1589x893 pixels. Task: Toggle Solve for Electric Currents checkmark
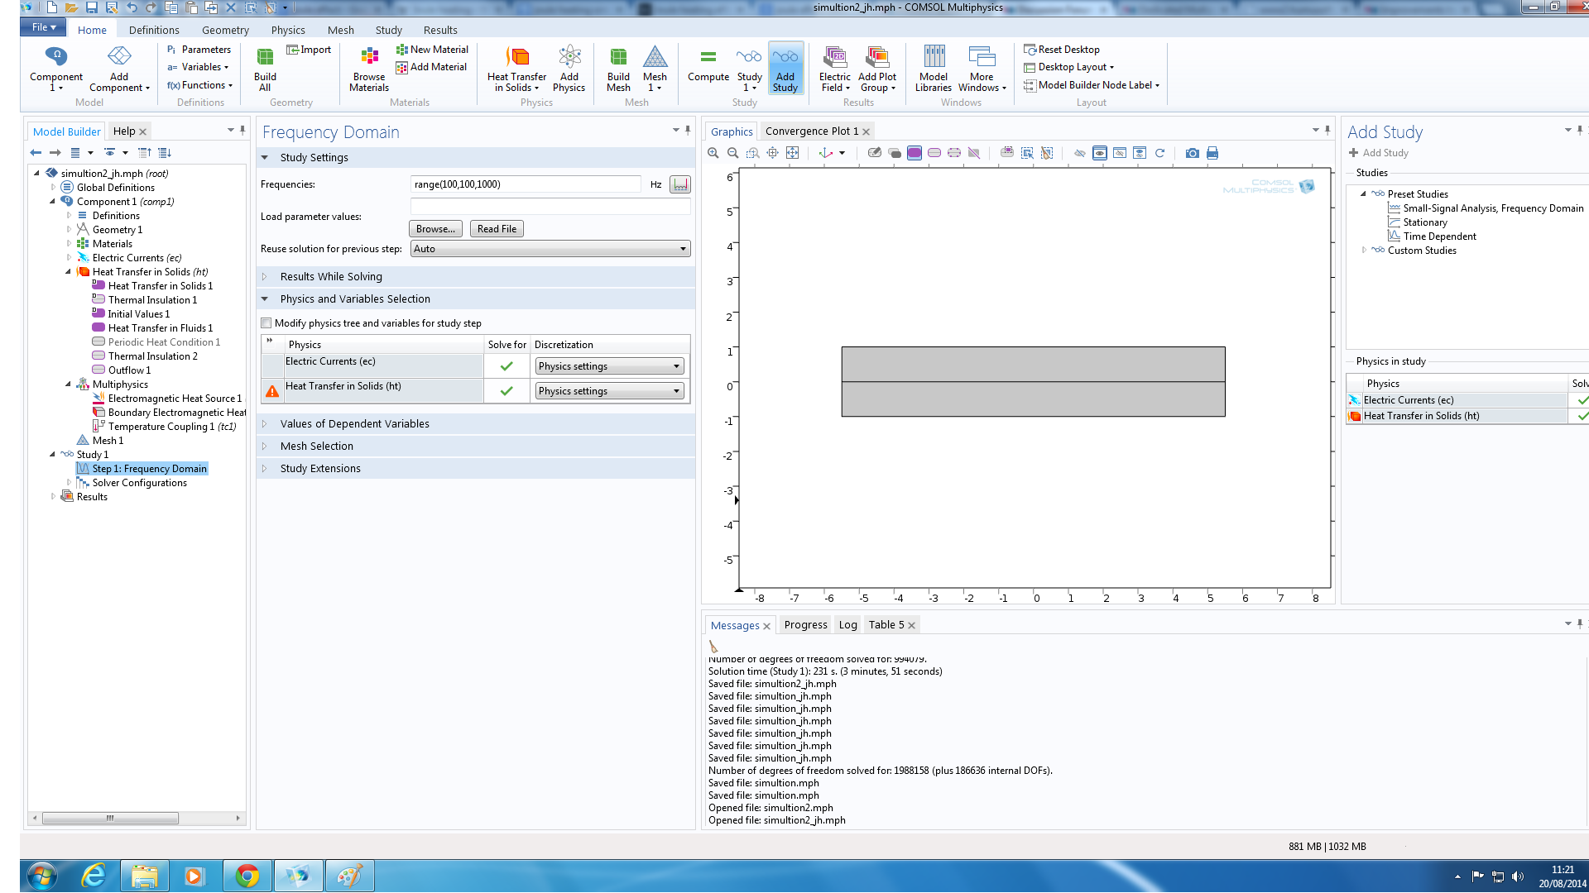(506, 366)
